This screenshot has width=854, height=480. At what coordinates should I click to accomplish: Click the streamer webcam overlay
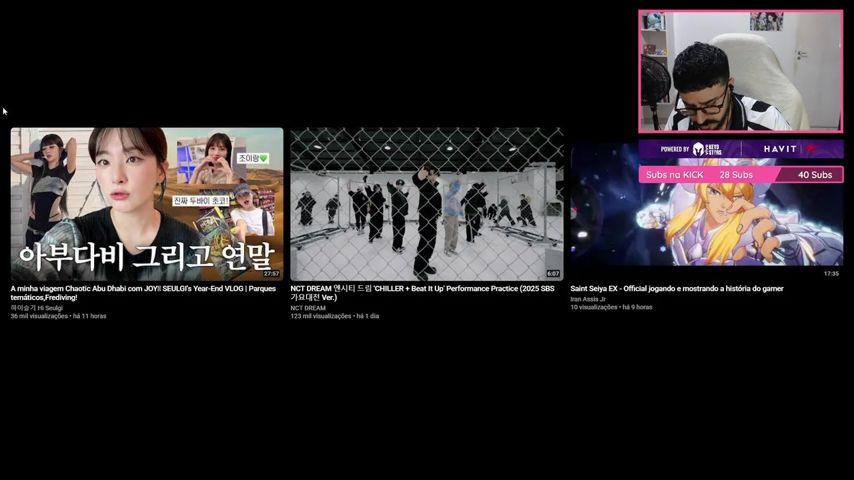pyautogui.click(x=741, y=71)
